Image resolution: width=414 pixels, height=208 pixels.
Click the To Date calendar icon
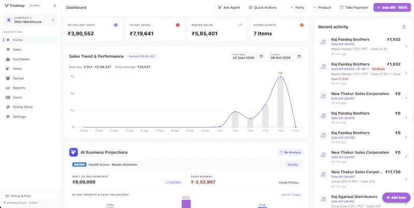tap(299, 56)
